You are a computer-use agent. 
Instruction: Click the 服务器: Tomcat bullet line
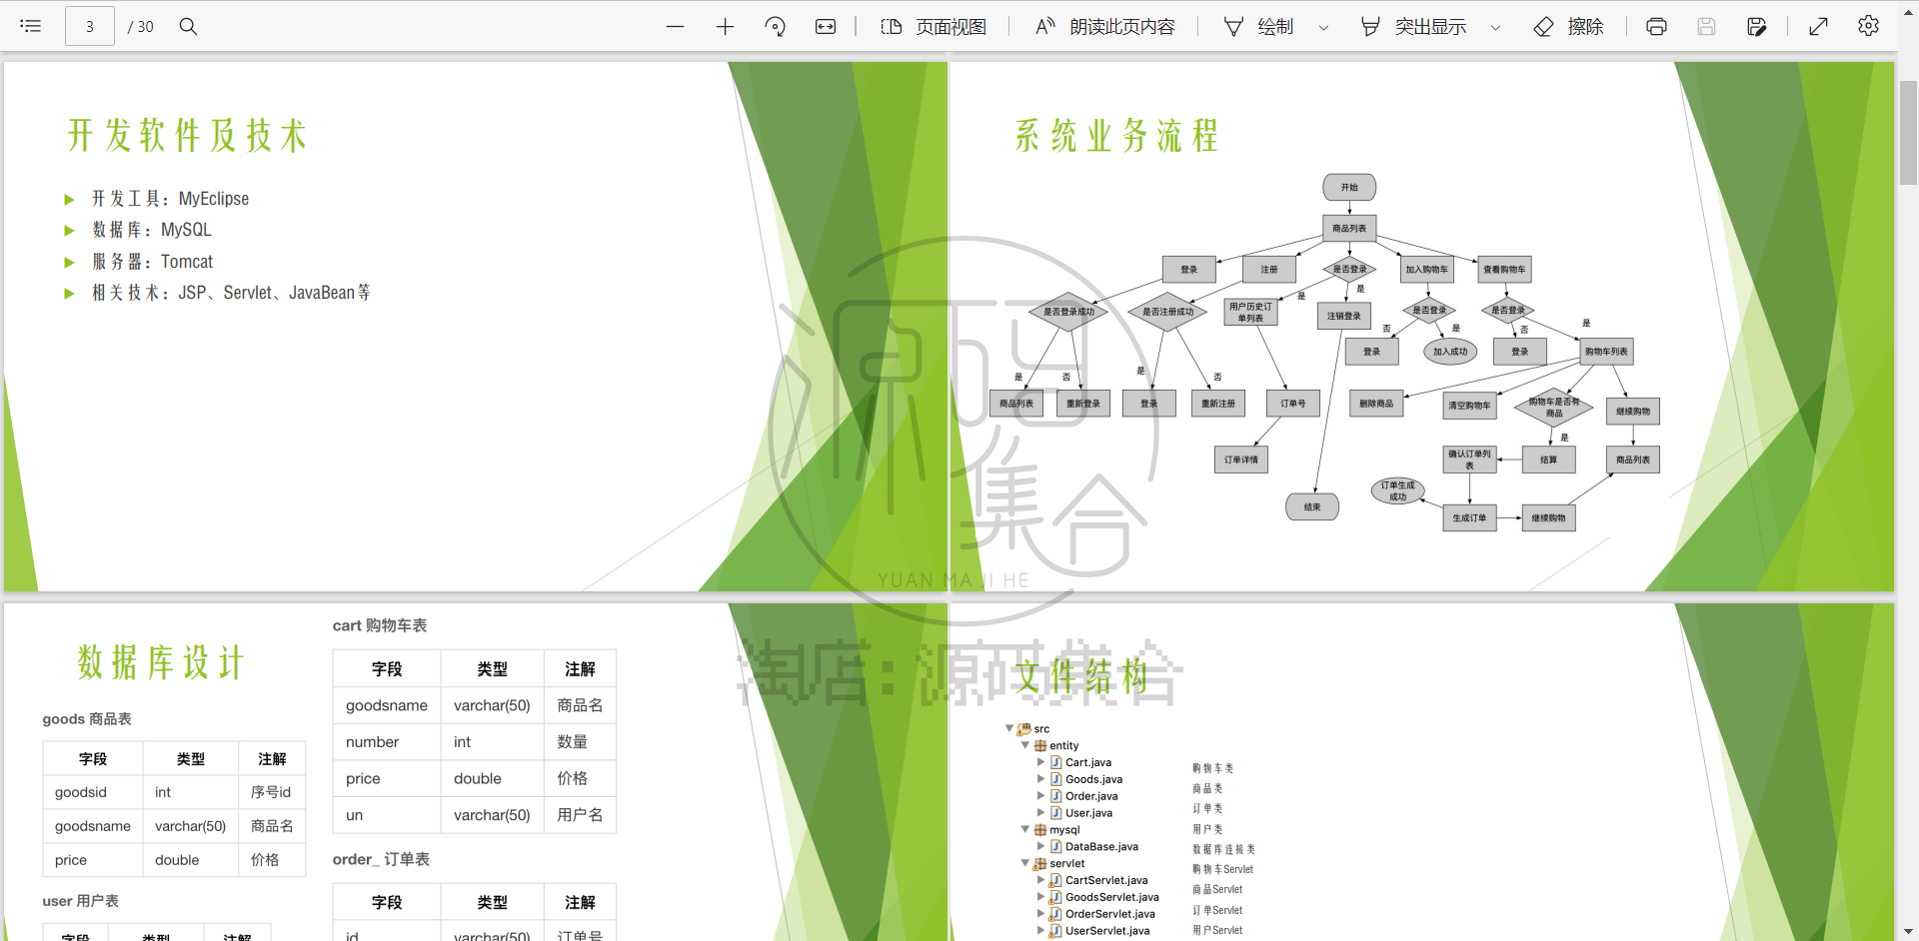[x=152, y=262]
